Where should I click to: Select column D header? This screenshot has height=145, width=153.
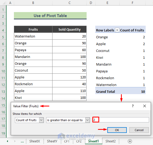91,3
